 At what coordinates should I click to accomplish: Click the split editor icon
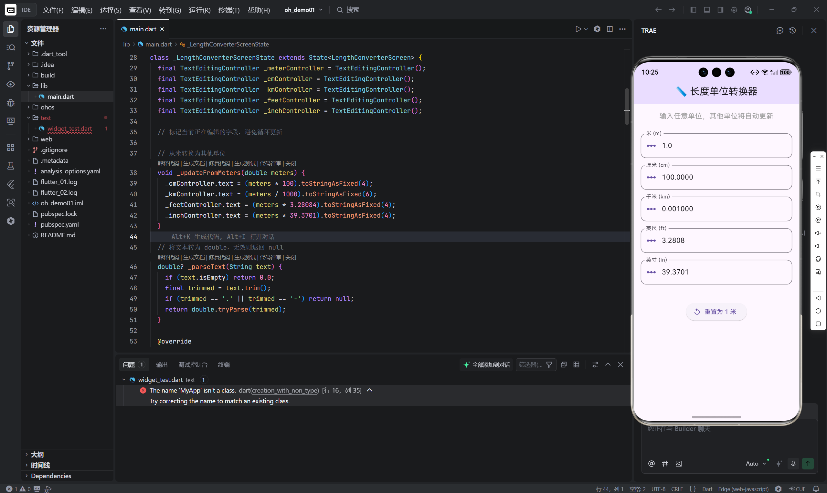click(x=610, y=29)
